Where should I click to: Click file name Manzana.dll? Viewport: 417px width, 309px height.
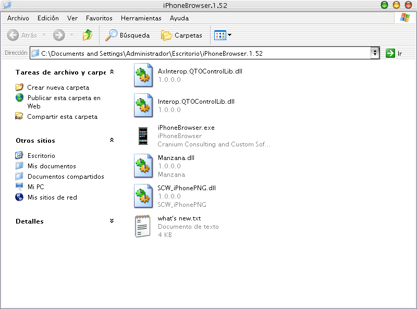(176, 158)
